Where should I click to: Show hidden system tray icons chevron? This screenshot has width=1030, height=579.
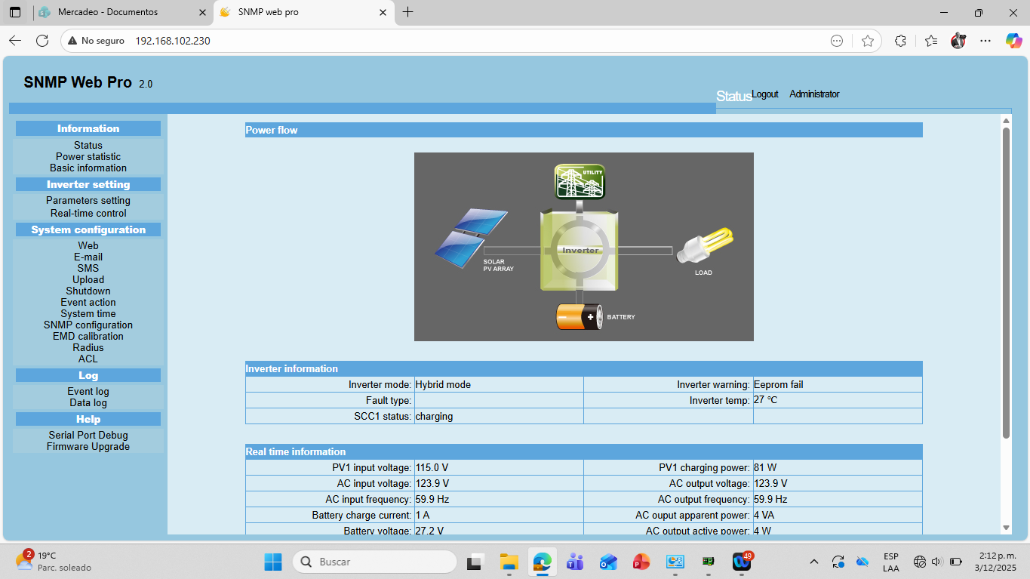coord(814,562)
